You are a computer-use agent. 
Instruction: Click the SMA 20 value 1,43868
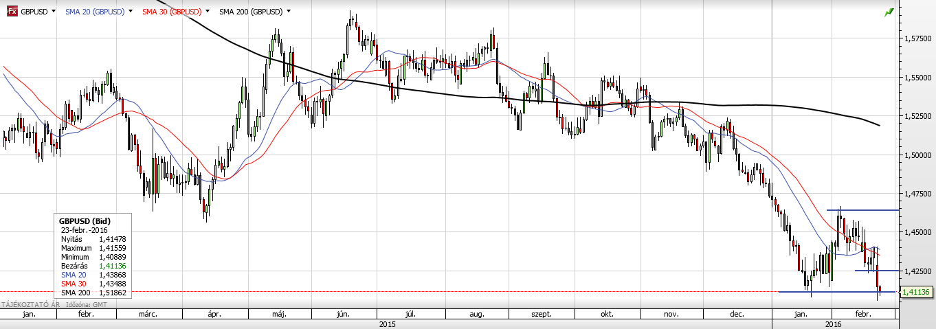pyautogui.click(x=113, y=274)
